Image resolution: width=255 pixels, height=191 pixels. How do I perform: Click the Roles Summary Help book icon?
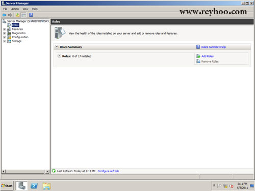coord(198,47)
